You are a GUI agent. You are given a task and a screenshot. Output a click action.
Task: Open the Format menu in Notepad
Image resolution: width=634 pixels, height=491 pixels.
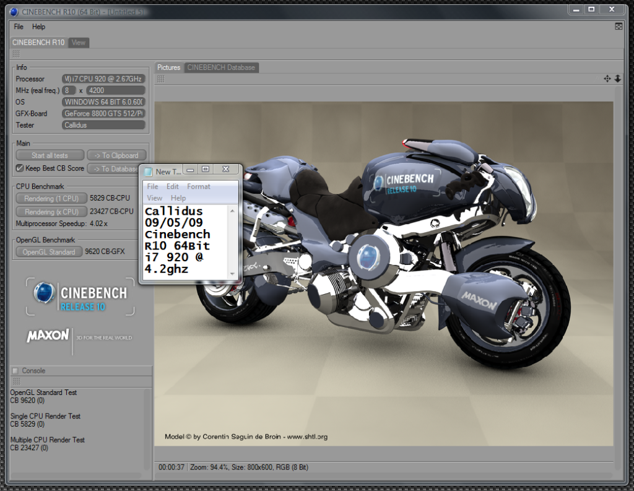tap(199, 186)
